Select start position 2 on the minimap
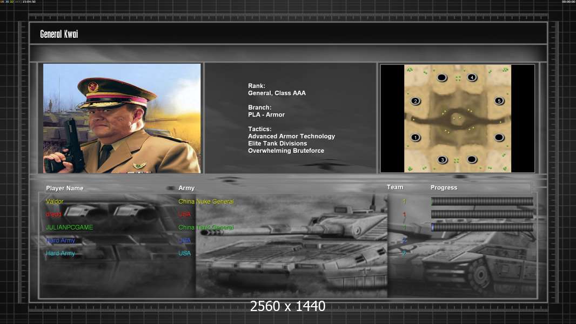This screenshot has width=576, height=324. coord(416,101)
